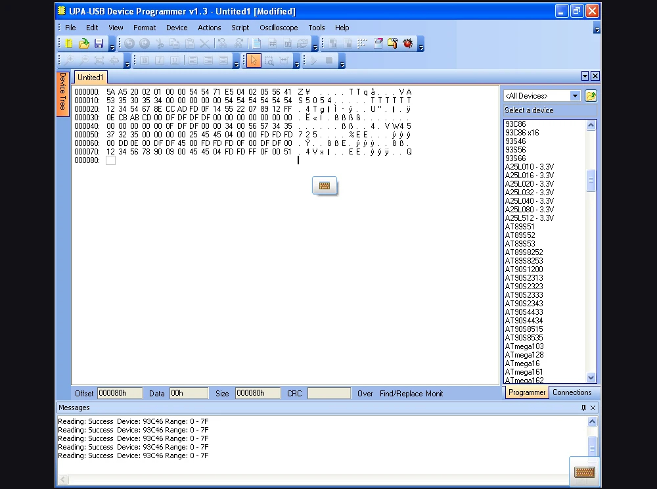
Task: Click Find/Replace in the status bar
Action: click(401, 394)
